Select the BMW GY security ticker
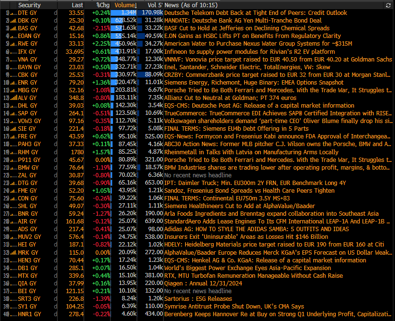The image size is (395, 321). (28, 168)
